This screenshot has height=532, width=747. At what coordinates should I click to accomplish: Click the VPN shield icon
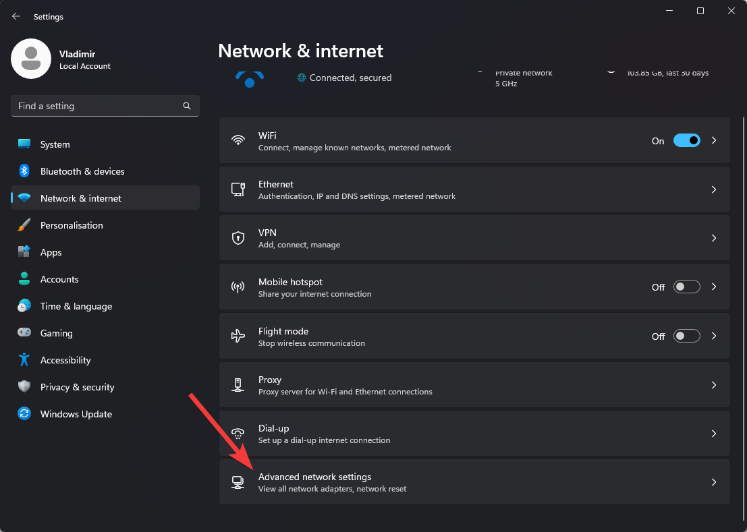(x=238, y=238)
